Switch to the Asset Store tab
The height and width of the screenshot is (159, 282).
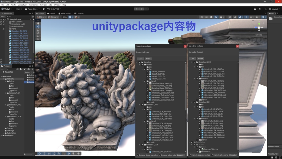coord(64,14)
